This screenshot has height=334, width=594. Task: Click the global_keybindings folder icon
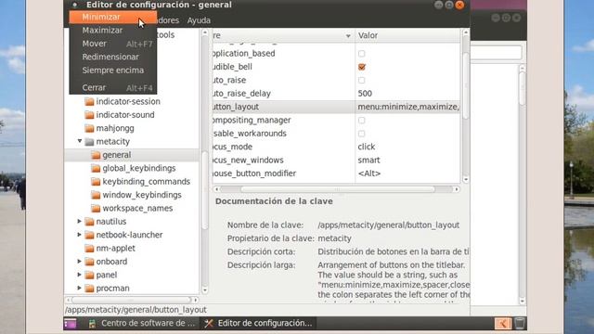tap(96, 168)
